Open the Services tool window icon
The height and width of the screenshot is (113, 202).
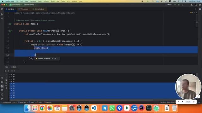pos(2,82)
